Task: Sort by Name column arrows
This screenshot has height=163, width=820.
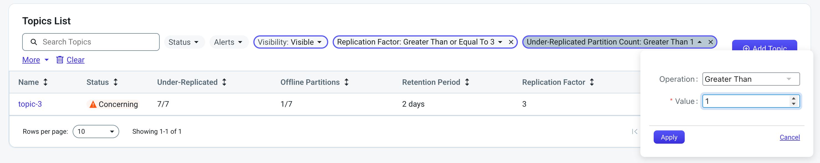Action: click(x=45, y=82)
